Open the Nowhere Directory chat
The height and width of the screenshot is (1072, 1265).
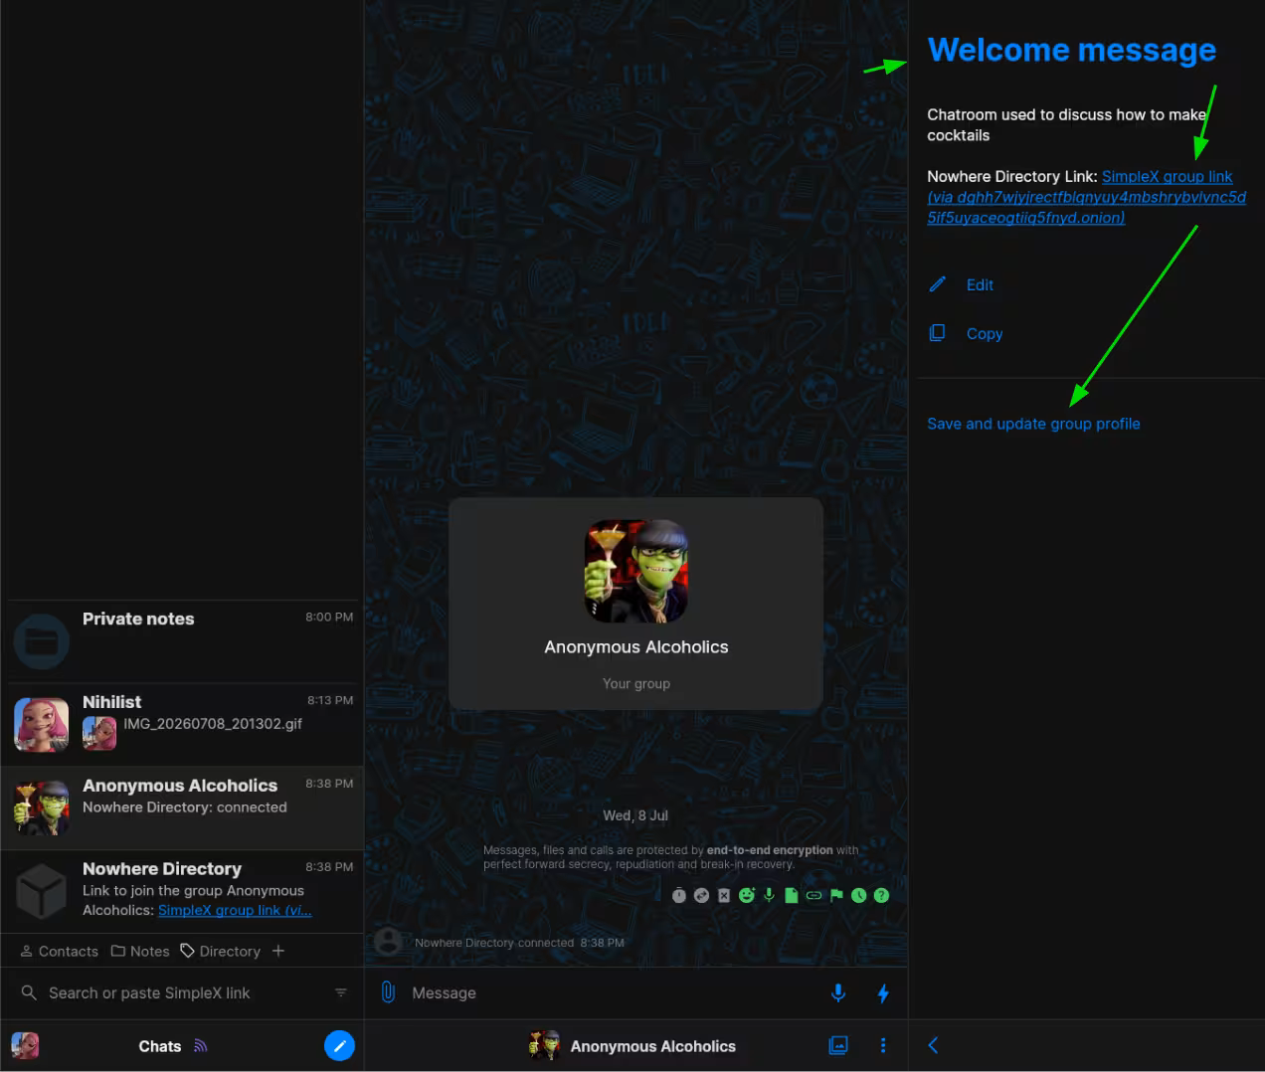tap(182, 891)
